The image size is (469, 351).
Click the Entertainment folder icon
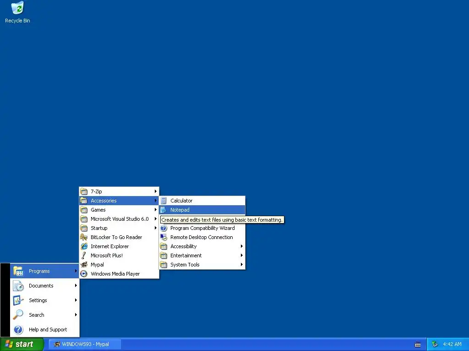pyautogui.click(x=164, y=255)
